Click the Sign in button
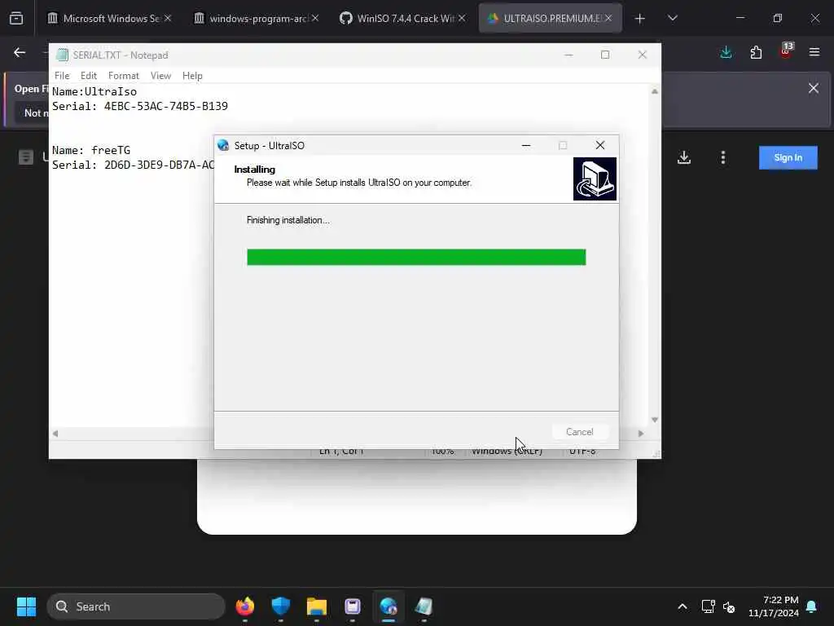The image size is (834, 626). pyautogui.click(x=788, y=157)
